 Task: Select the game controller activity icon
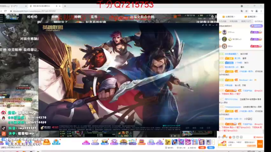pyautogui.click(x=132, y=142)
